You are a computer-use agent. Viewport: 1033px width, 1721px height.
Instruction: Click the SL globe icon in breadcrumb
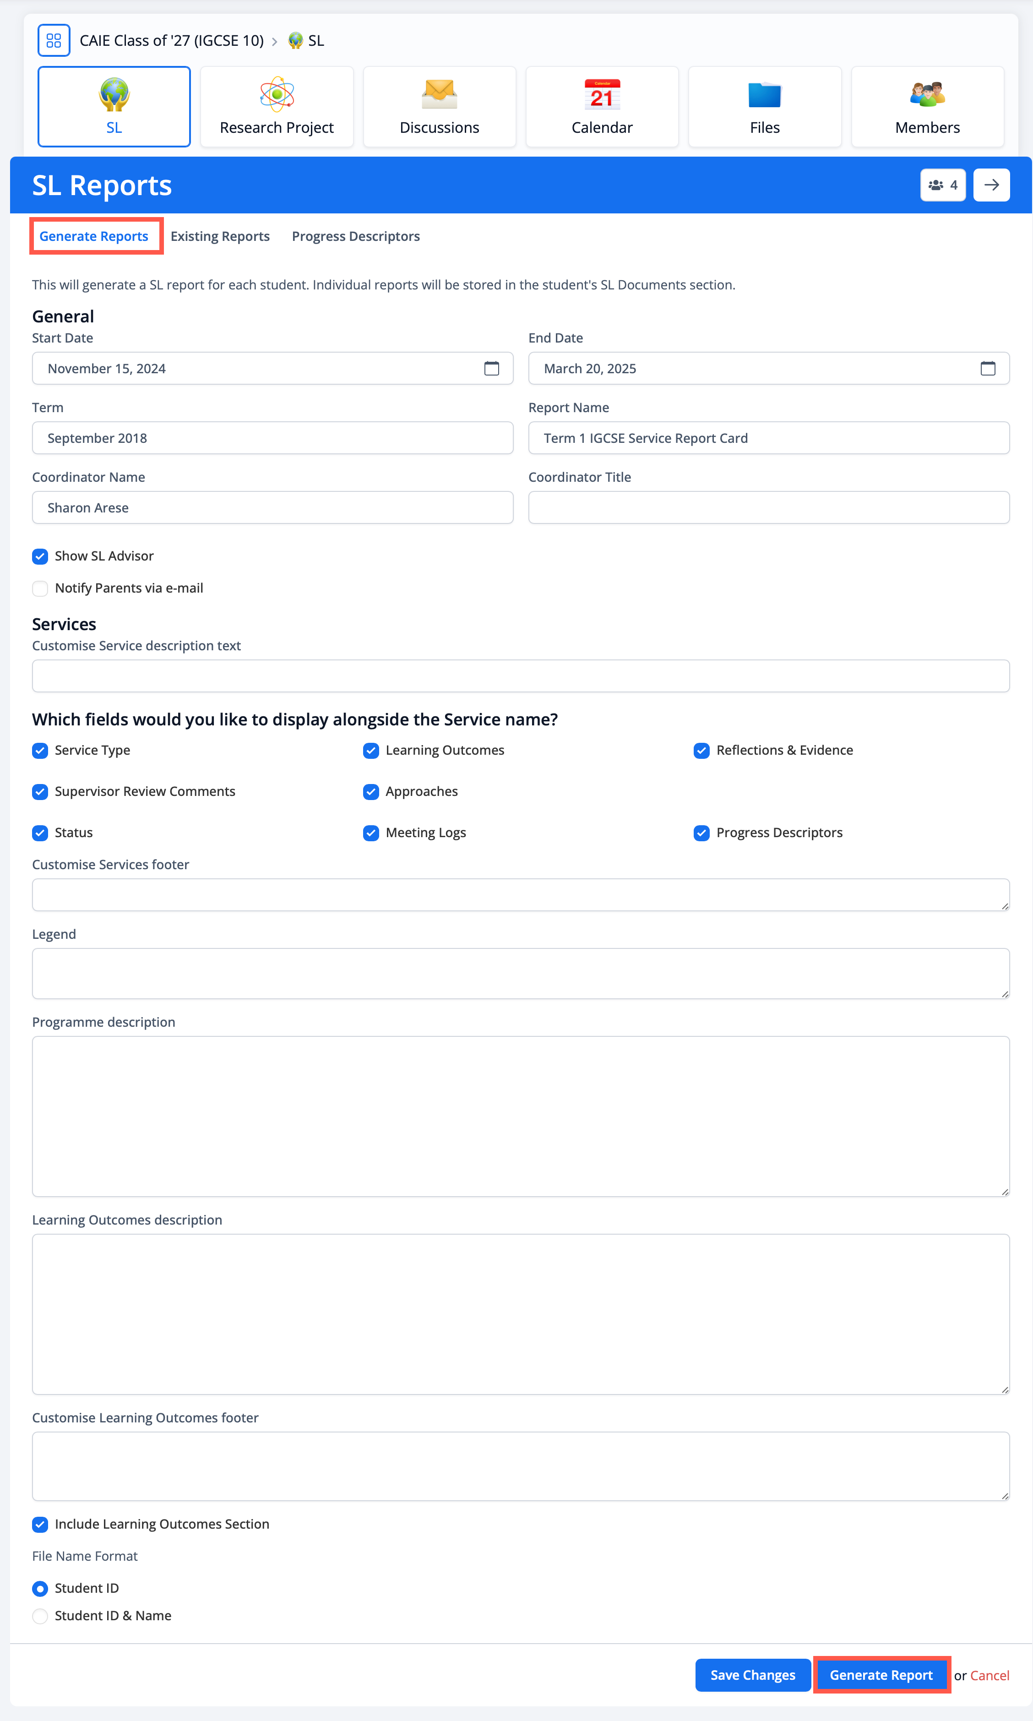295,40
